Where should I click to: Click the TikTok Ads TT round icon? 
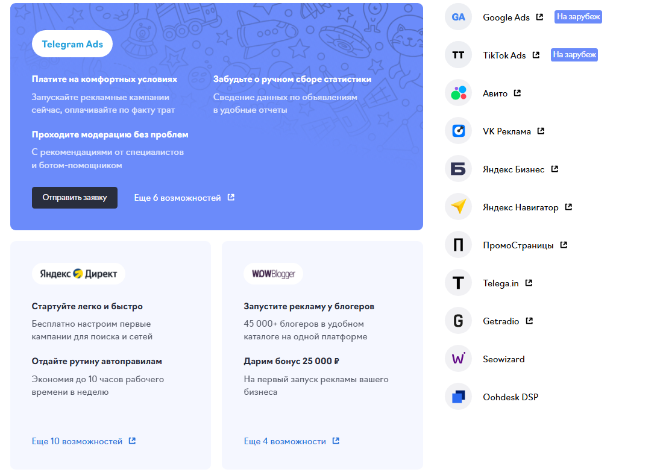click(x=458, y=55)
